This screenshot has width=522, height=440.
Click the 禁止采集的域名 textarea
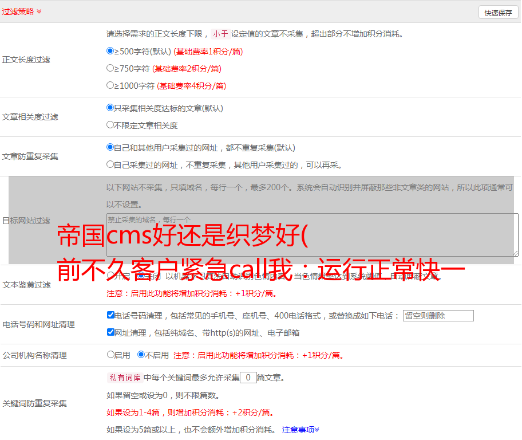(x=313, y=235)
